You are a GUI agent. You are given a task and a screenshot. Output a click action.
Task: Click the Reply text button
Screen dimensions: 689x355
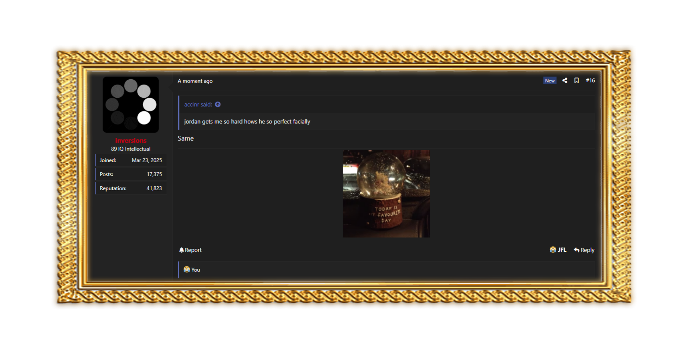(587, 250)
